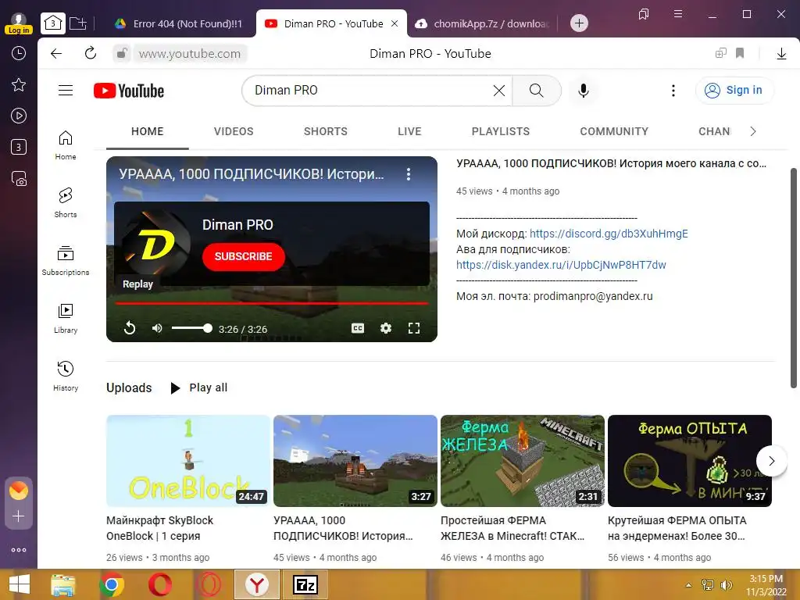
Task: Open the OneBlock 24:47 video thumbnail
Action: point(187,461)
